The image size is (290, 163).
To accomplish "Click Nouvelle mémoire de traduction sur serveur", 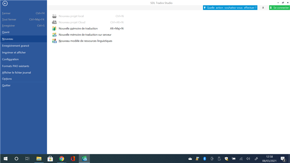I will pyautogui.click(x=85, y=34).
